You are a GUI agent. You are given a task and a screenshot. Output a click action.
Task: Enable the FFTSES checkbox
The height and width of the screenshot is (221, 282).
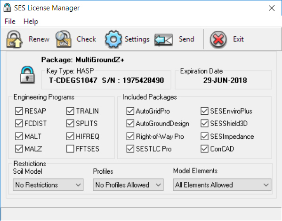70,149
